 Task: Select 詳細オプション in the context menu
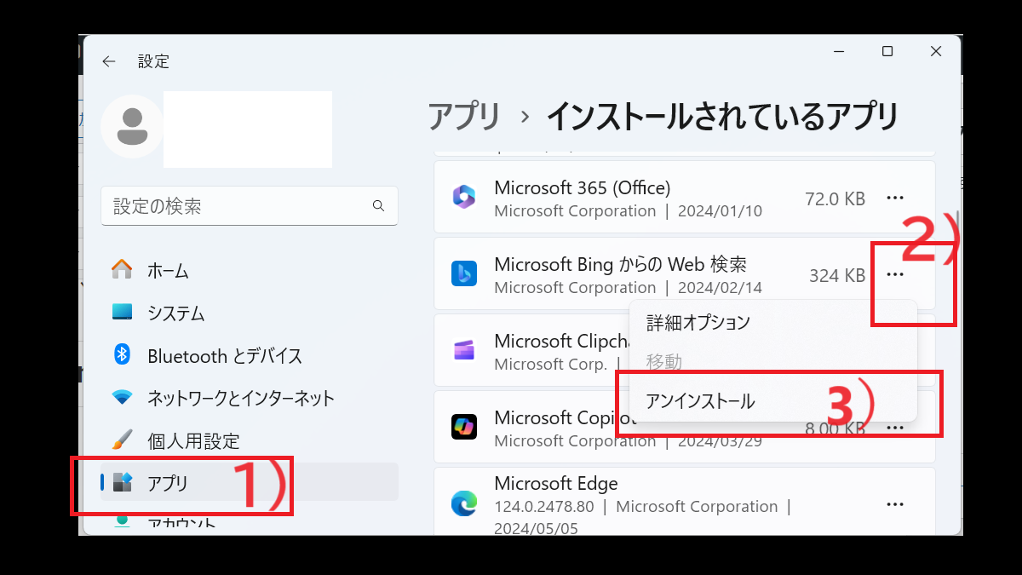[x=772, y=323]
